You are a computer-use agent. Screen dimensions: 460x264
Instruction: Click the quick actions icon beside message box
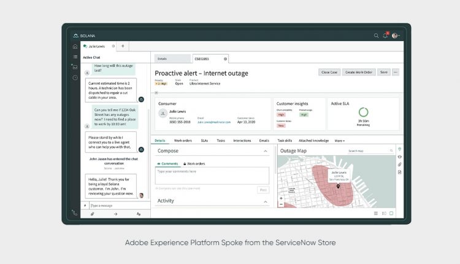click(x=85, y=206)
